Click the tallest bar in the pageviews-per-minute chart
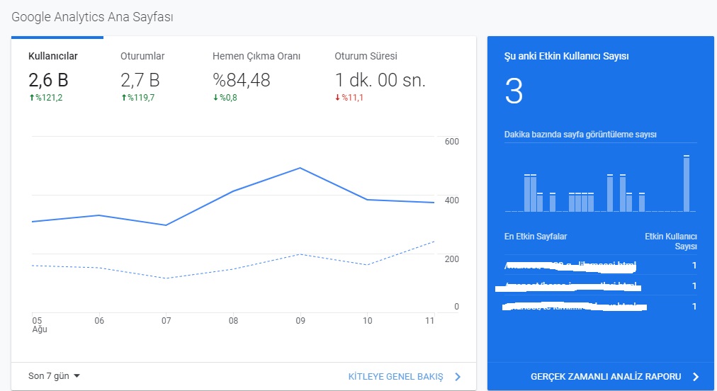This screenshot has height=391, width=717. (687, 183)
